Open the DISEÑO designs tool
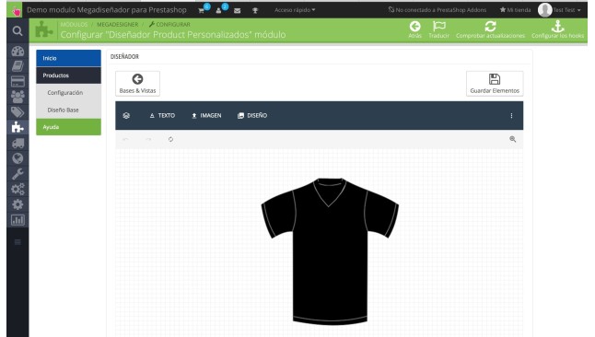The width and height of the screenshot is (595, 337). coord(252,116)
